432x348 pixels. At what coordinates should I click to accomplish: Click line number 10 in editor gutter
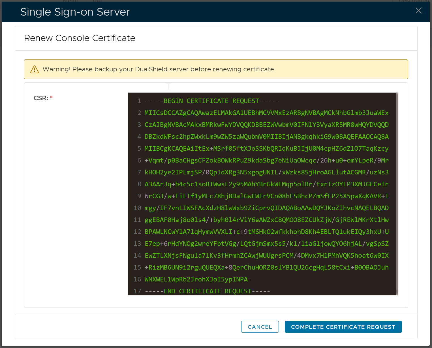coord(138,208)
